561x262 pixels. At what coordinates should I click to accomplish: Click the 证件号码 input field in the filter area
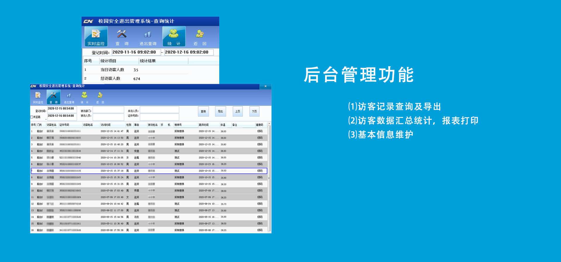pos(159,117)
